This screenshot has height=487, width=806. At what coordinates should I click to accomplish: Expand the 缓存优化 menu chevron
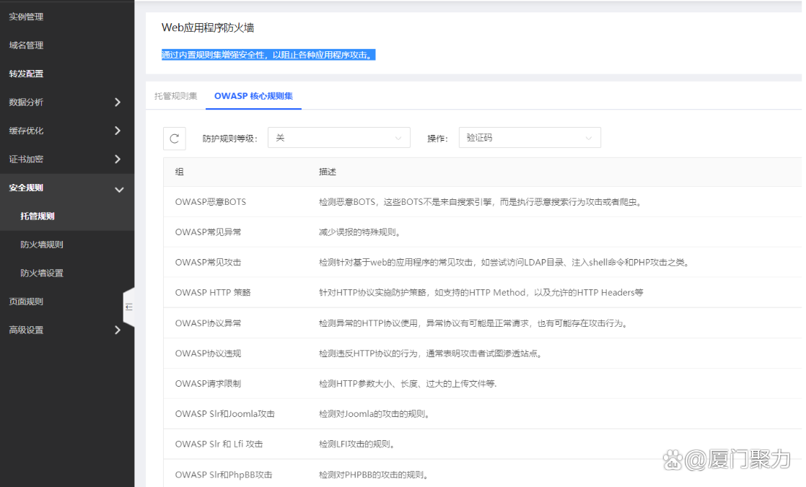(x=118, y=131)
